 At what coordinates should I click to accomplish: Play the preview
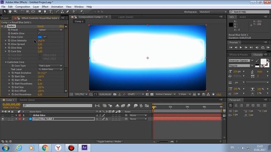[241, 47]
